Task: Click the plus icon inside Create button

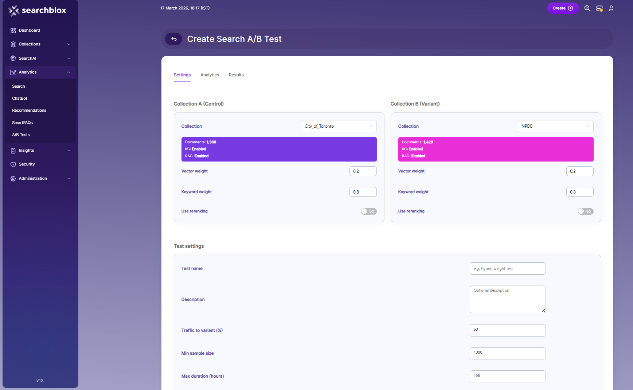Action: (x=571, y=8)
